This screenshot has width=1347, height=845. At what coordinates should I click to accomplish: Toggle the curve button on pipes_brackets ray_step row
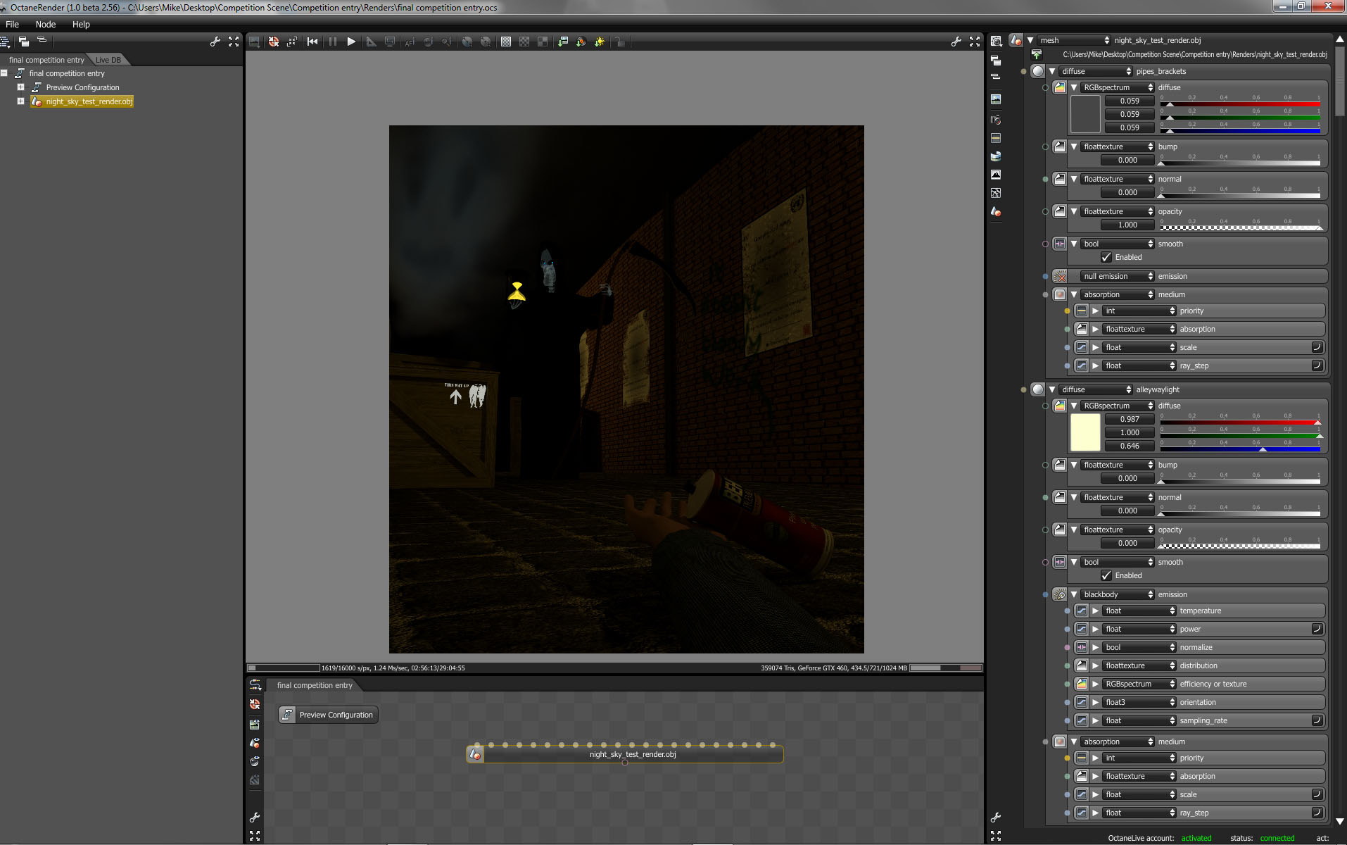[x=1317, y=365]
